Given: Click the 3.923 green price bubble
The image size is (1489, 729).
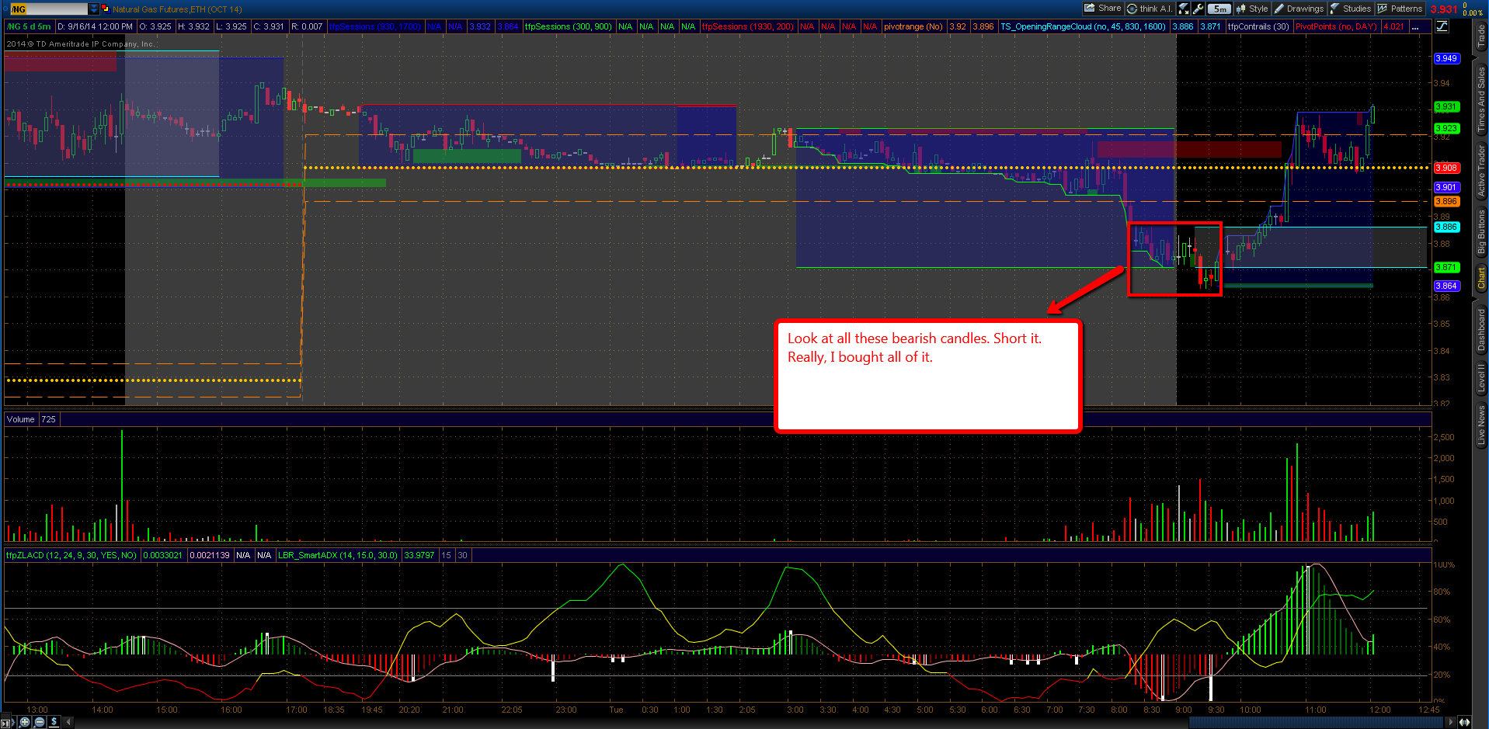Looking at the screenshot, I should 1446,128.
